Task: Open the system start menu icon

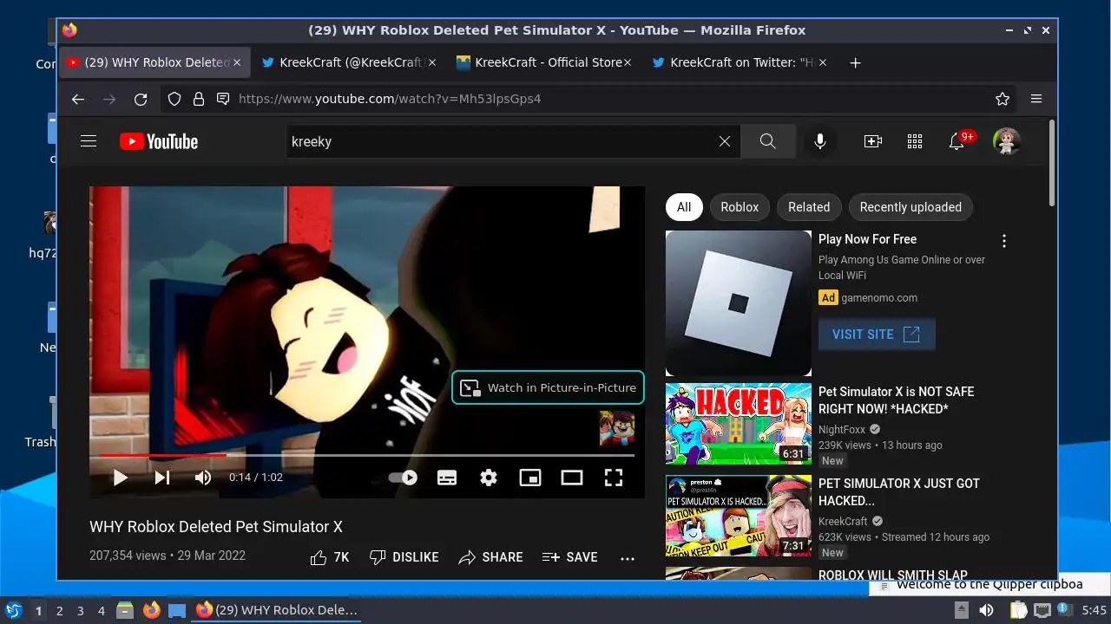Action: tap(13, 610)
